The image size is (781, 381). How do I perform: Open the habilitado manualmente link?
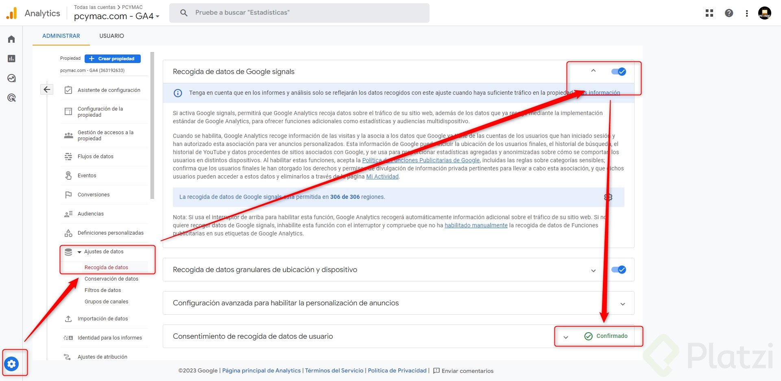[x=476, y=225]
